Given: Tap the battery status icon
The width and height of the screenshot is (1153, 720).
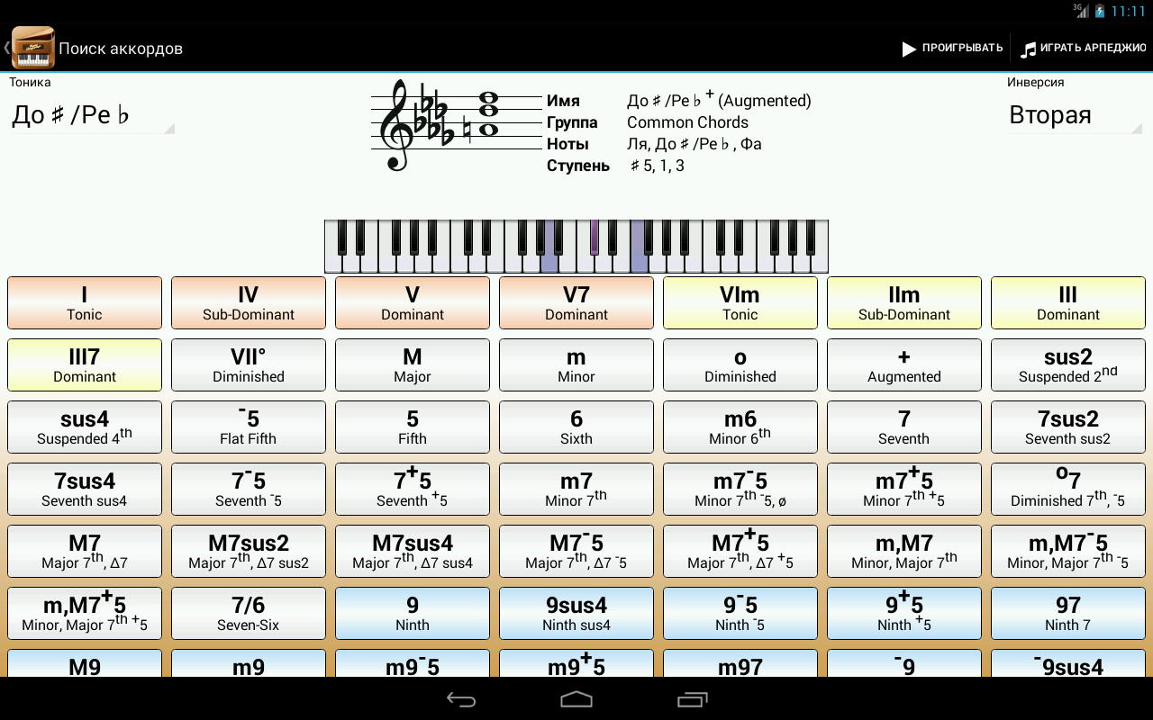Looking at the screenshot, I should [x=1099, y=12].
